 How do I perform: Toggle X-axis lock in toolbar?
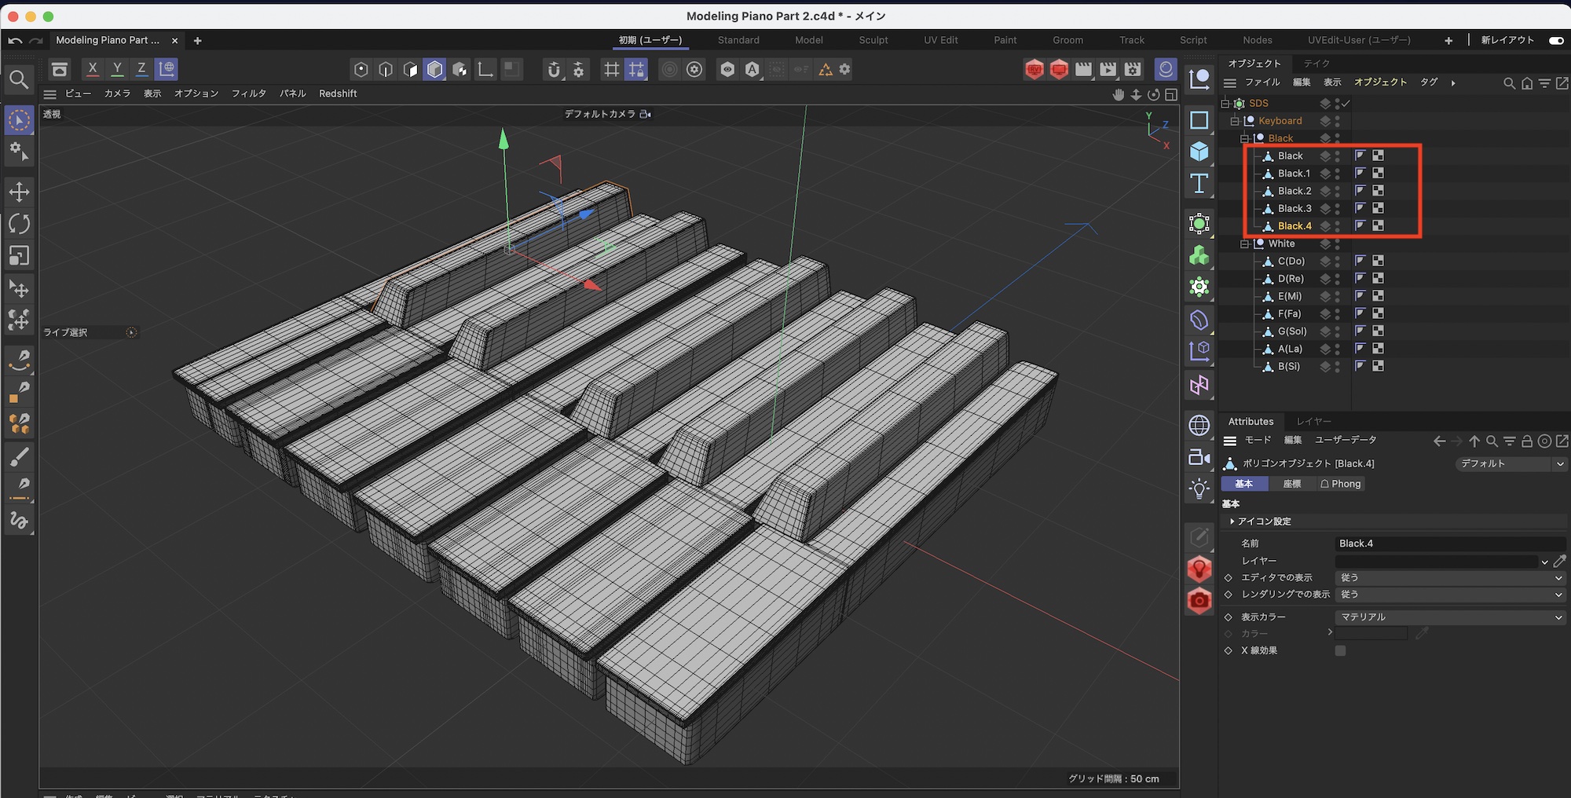[x=93, y=69]
